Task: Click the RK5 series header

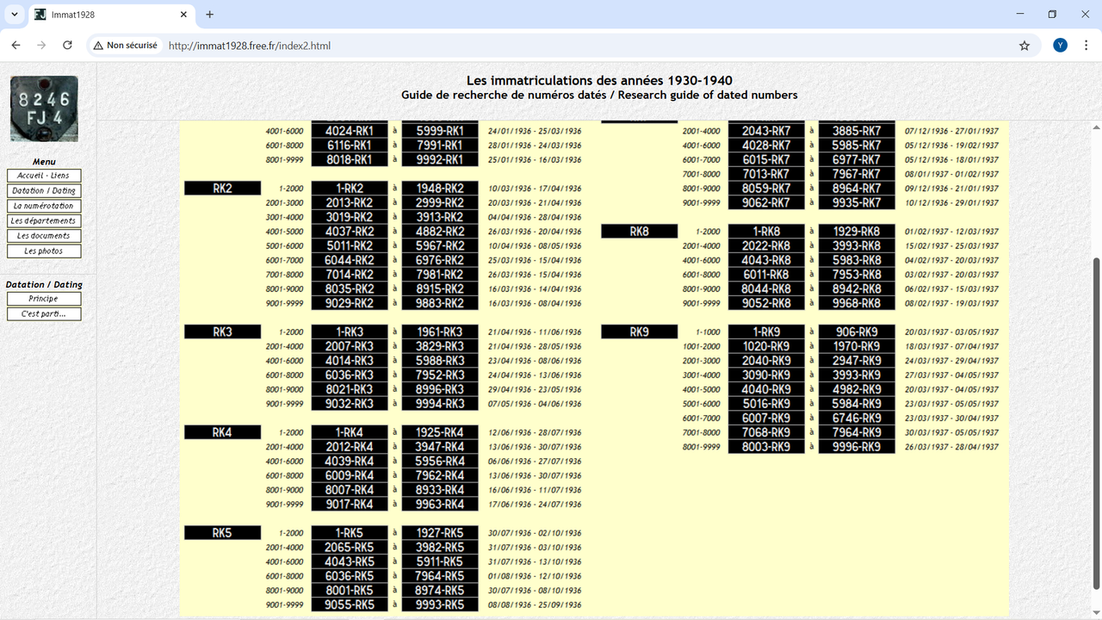Action: click(x=222, y=533)
